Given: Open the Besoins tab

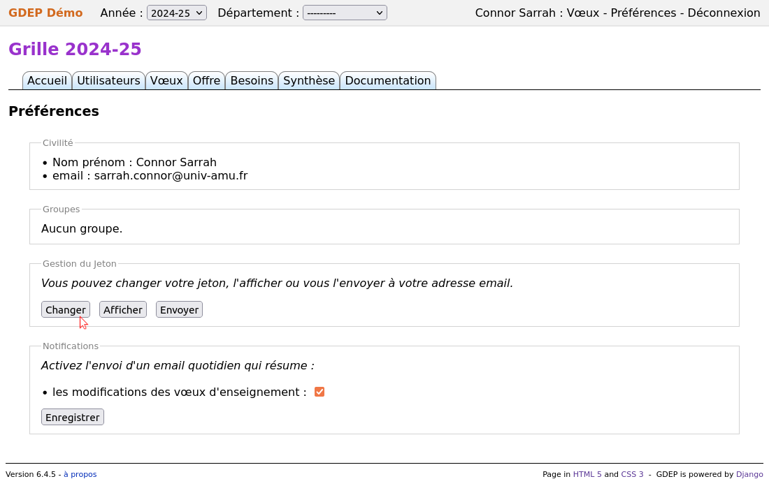Looking at the screenshot, I should pos(251,80).
